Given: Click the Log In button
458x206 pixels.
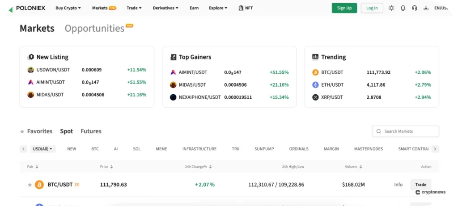Looking at the screenshot, I should pyautogui.click(x=372, y=8).
